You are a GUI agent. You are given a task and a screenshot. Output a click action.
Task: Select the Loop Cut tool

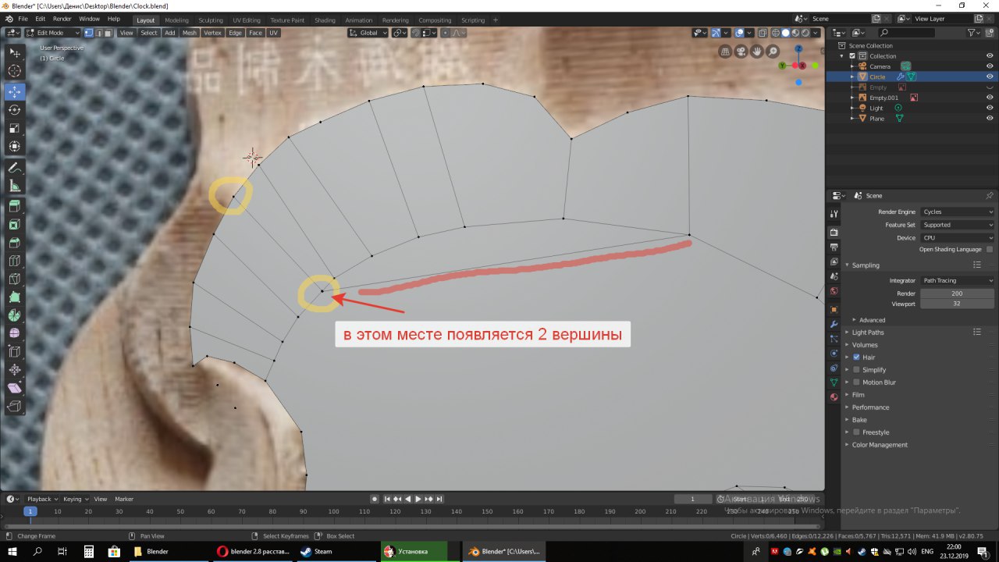[15, 261]
